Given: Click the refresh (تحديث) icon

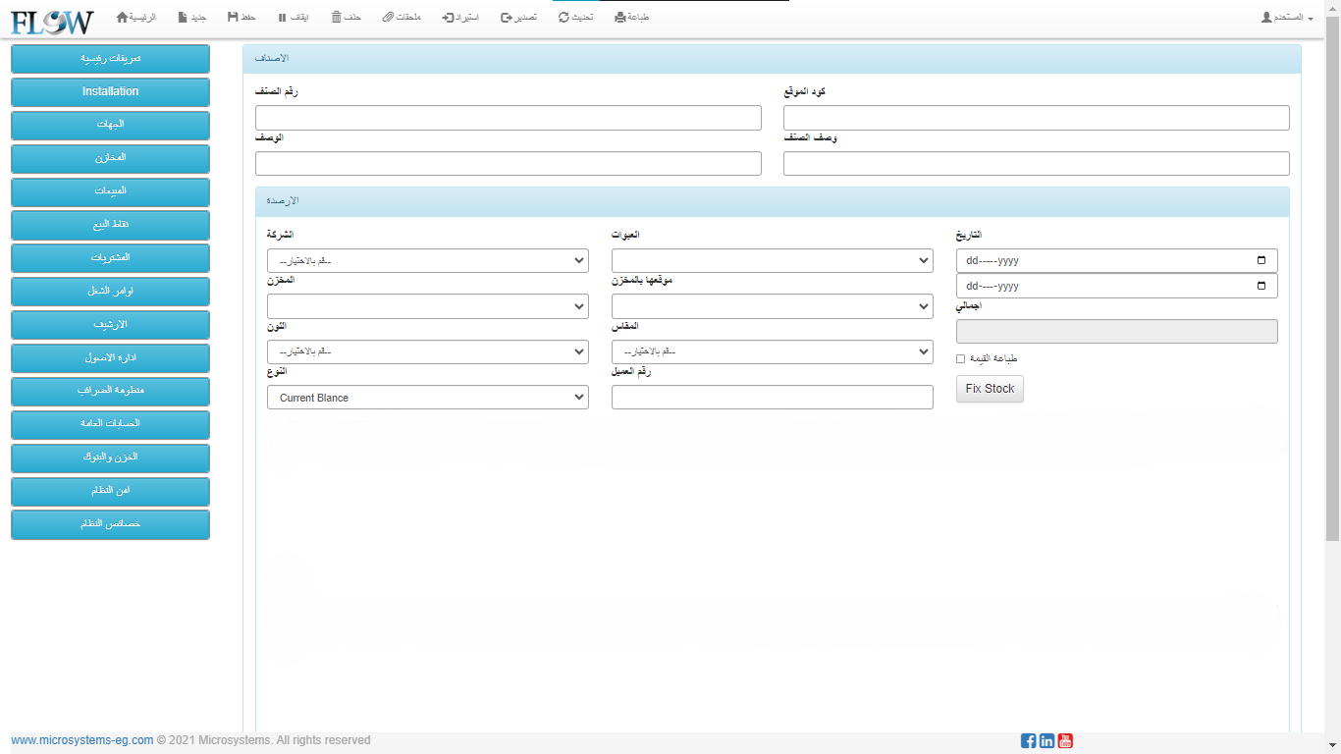Looking at the screenshot, I should 563,18.
